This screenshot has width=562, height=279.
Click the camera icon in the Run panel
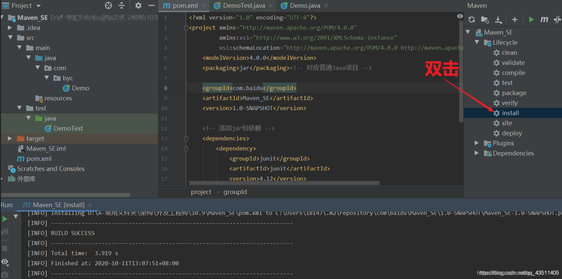coord(5,275)
